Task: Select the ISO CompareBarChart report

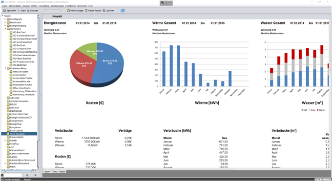Action: coord(22,36)
